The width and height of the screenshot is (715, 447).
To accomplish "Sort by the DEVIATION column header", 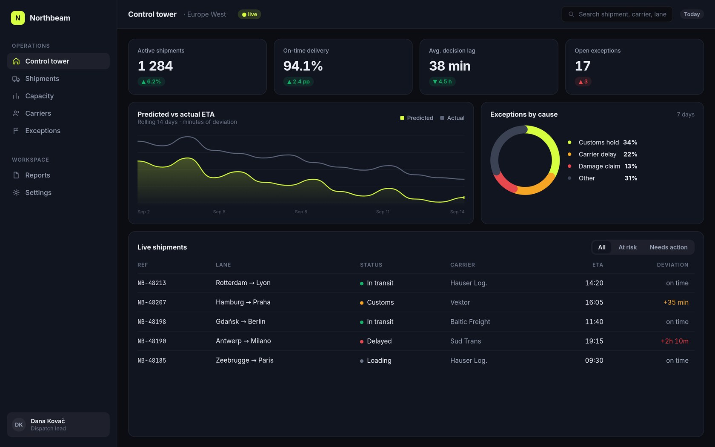I will [672, 265].
